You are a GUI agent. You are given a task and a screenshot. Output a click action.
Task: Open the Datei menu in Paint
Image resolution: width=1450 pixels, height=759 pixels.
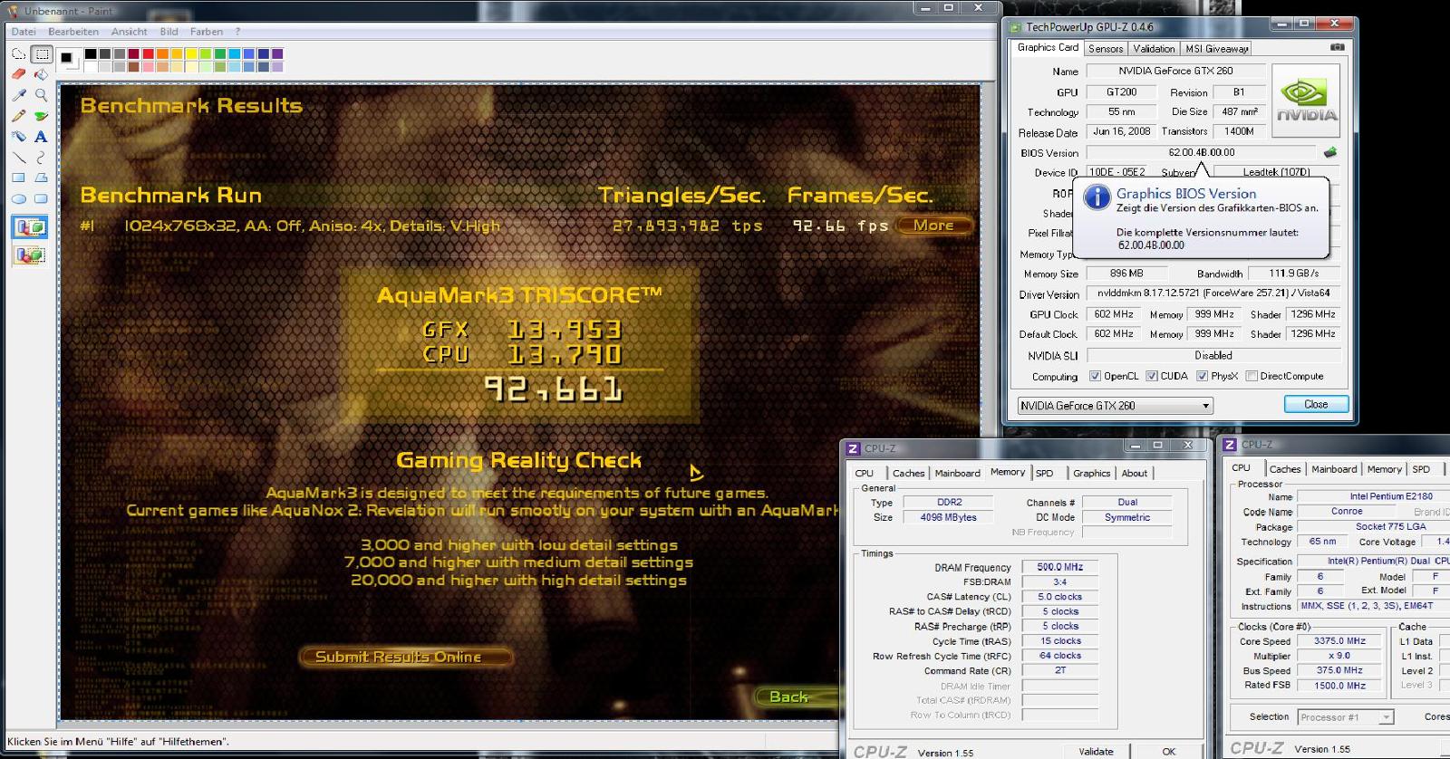click(24, 32)
